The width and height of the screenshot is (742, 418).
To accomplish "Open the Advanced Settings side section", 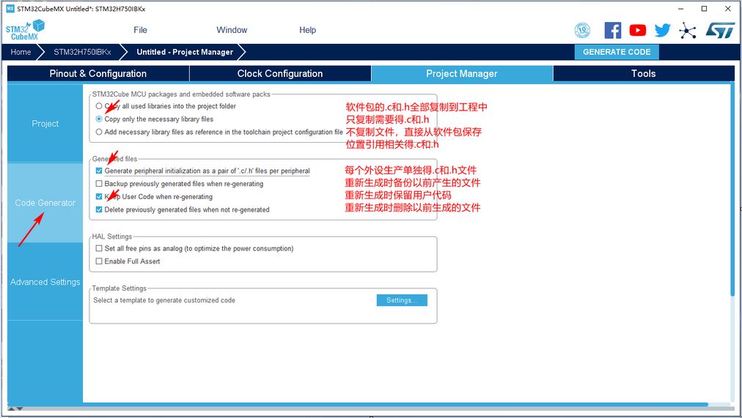I will (x=45, y=282).
